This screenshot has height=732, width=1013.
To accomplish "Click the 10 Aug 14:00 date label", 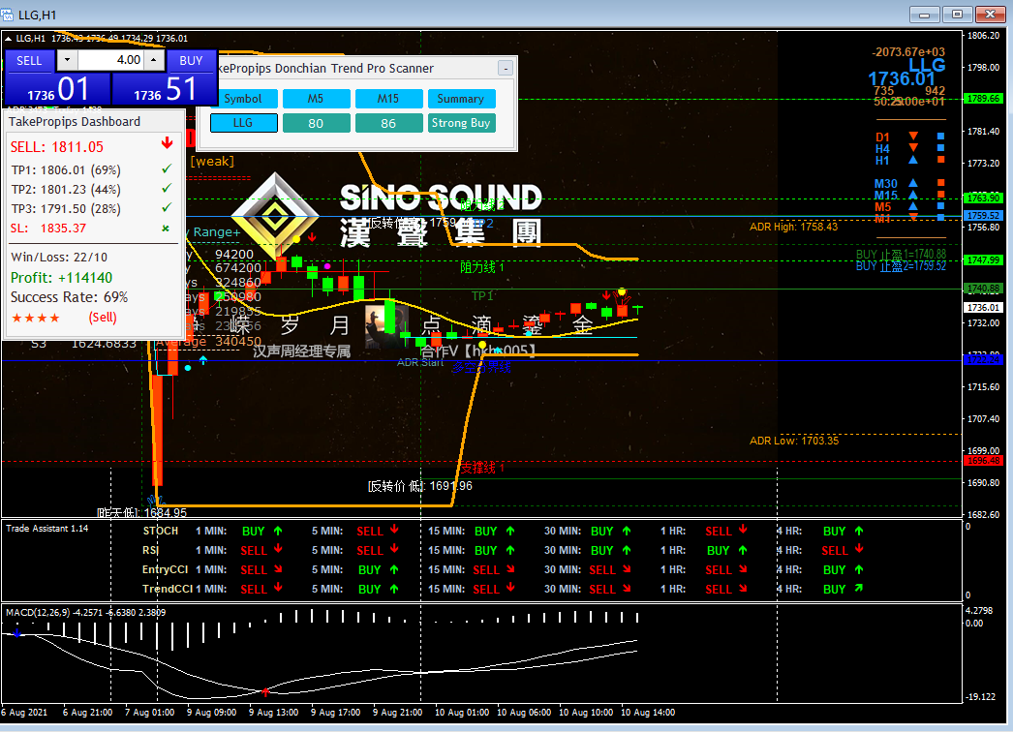I will (x=648, y=713).
